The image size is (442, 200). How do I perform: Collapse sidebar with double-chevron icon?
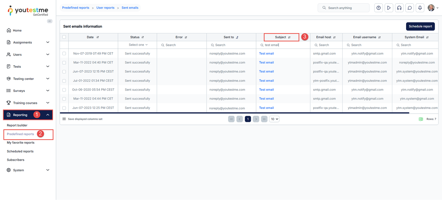coord(50,21)
